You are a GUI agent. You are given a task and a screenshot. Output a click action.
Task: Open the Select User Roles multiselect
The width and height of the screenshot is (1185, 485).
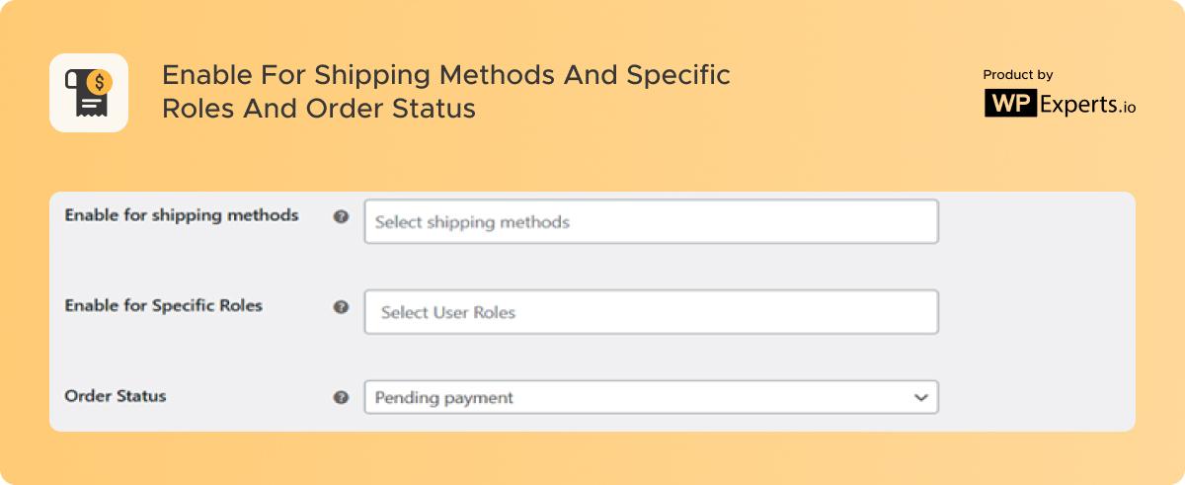point(651,312)
